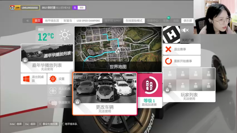Viewport: 237px width, 133px height.
Task: Click the LOVELOVEEEEEEEE player name badge
Action: pos(30,8)
